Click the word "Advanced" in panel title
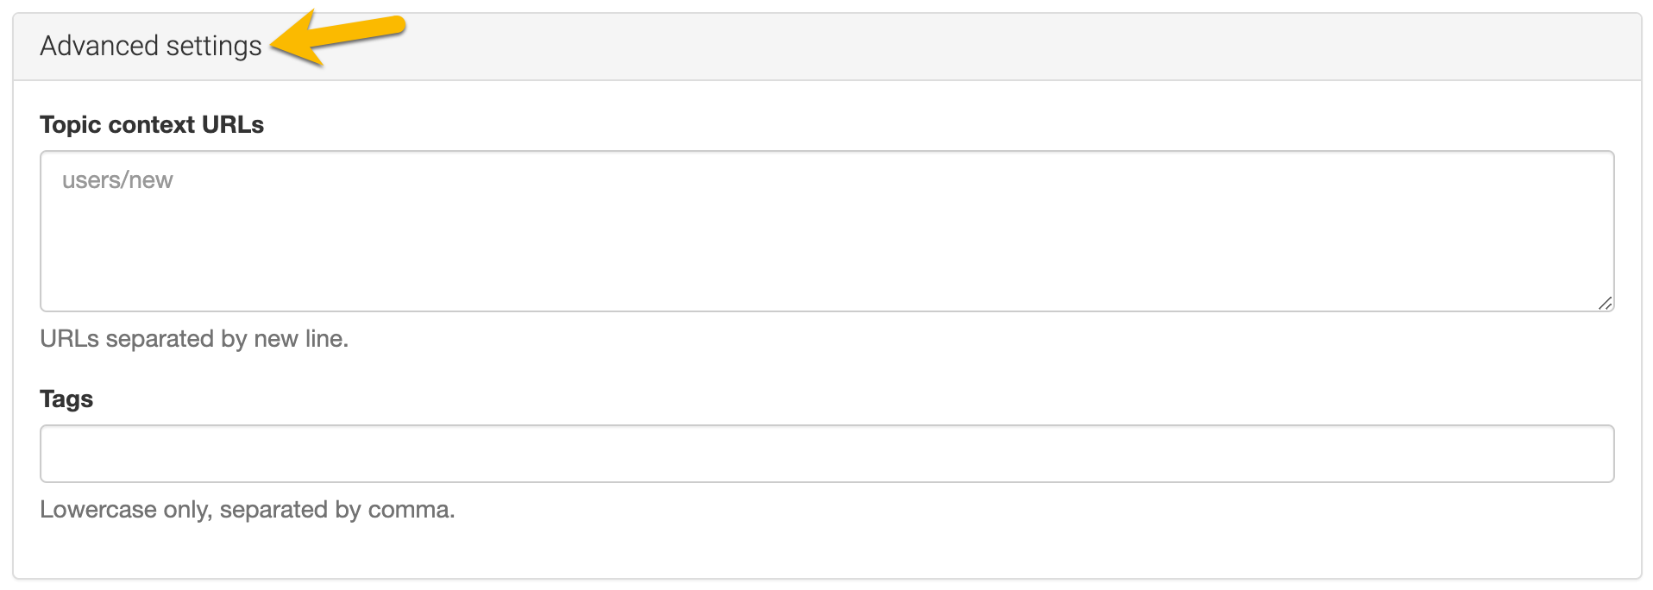 (99, 46)
